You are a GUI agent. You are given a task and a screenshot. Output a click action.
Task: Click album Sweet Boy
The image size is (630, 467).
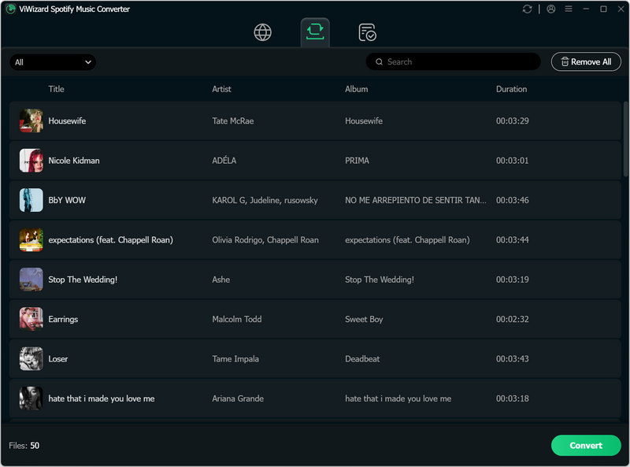point(364,320)
